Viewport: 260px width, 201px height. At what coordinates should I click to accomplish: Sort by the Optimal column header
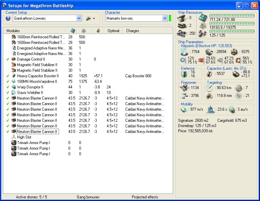point(113,31)
